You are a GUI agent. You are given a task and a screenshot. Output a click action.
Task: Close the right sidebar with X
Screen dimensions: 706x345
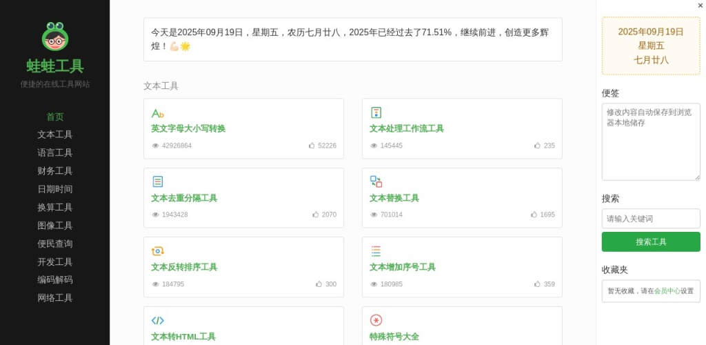click(700, 6)
